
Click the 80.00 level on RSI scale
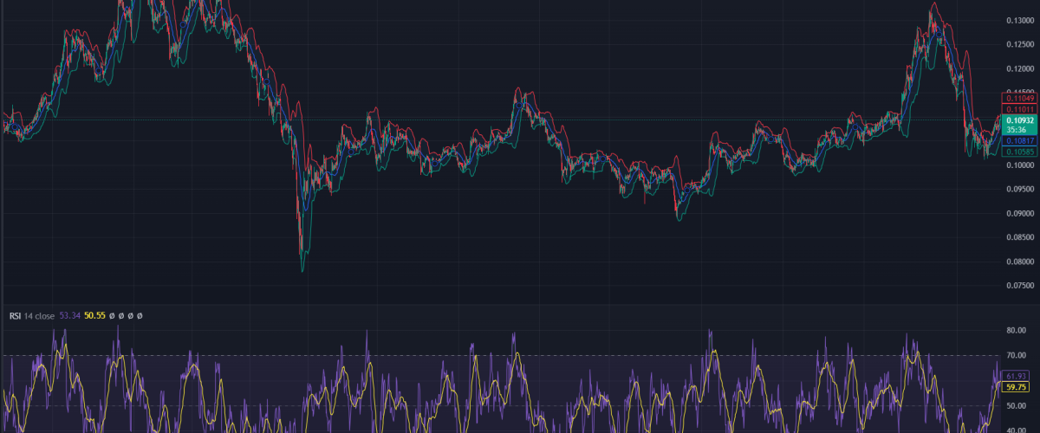coord(1015,331)
